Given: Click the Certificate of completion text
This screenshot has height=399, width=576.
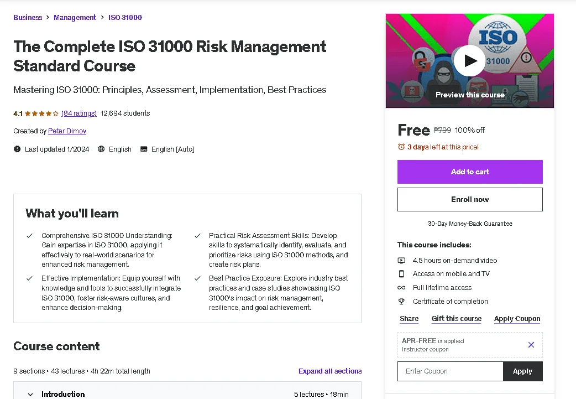Looking at the screenshot, I should [451, 301].
